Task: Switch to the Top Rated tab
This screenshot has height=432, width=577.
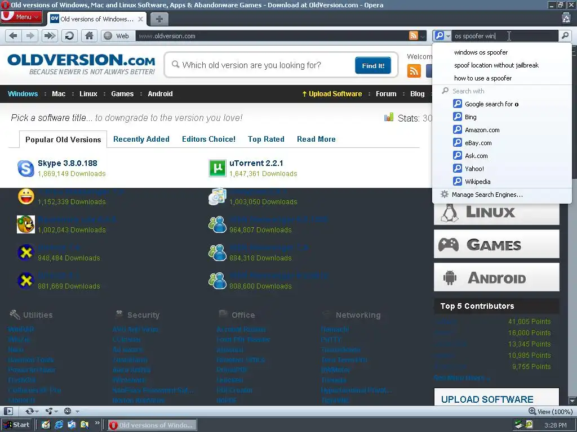Action: click(266, 139)
